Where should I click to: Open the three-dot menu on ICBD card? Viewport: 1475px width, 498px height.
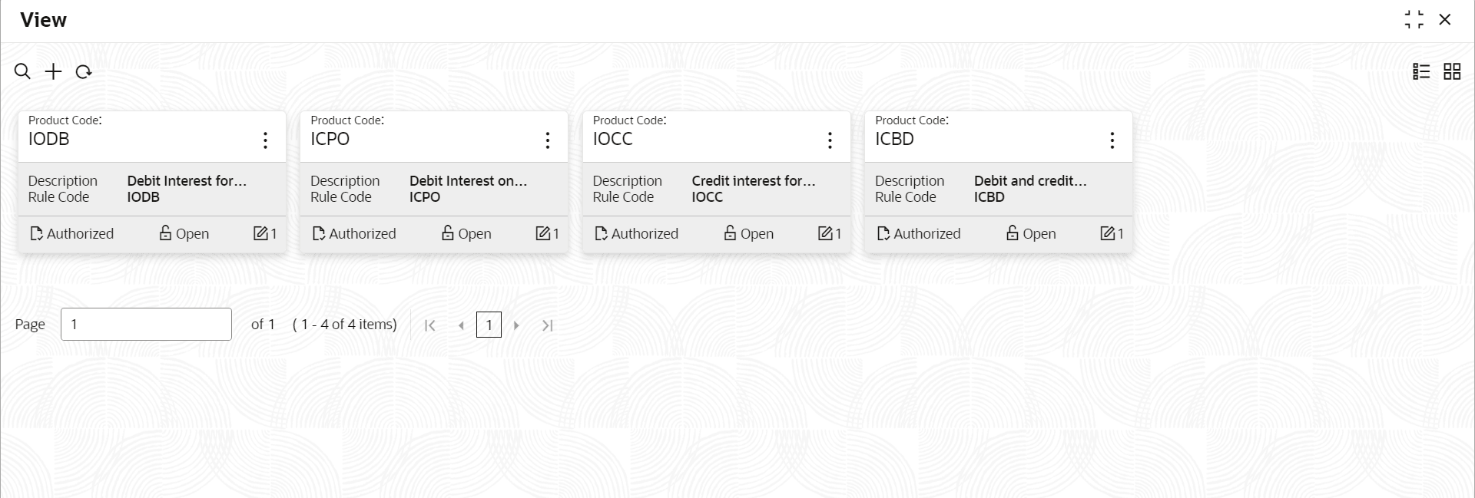tap(1112, 140)
